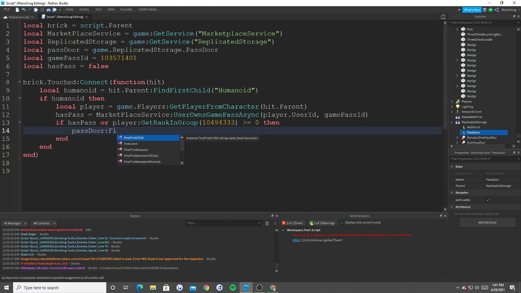Undock the Script Analysis panel
The width and height of the screenshot is (521, 293).
click(441, 216)
